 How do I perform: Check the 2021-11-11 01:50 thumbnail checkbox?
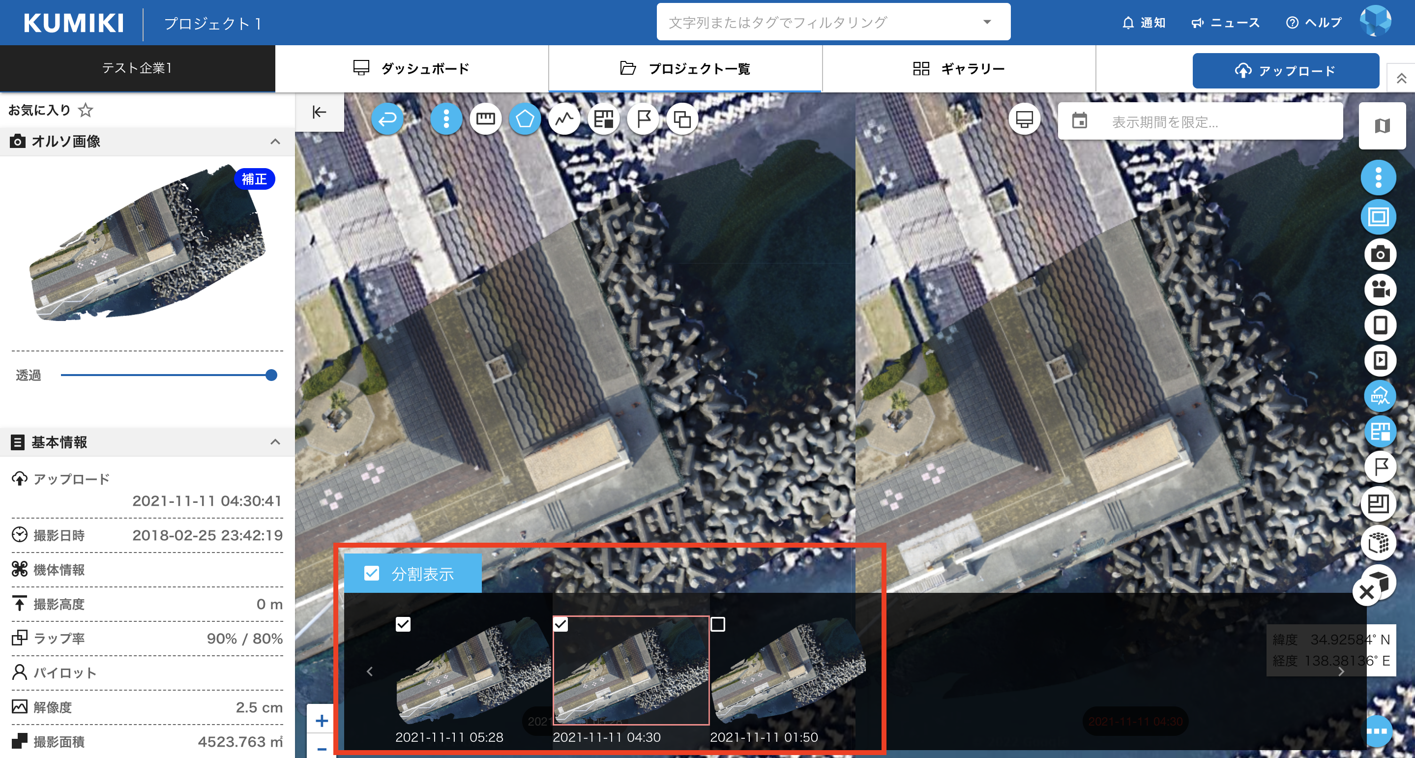[717, 624]
